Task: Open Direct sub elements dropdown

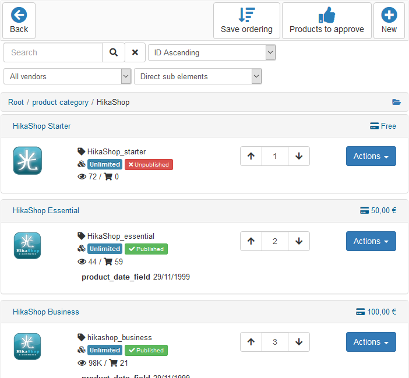Action: pos(198,76)
